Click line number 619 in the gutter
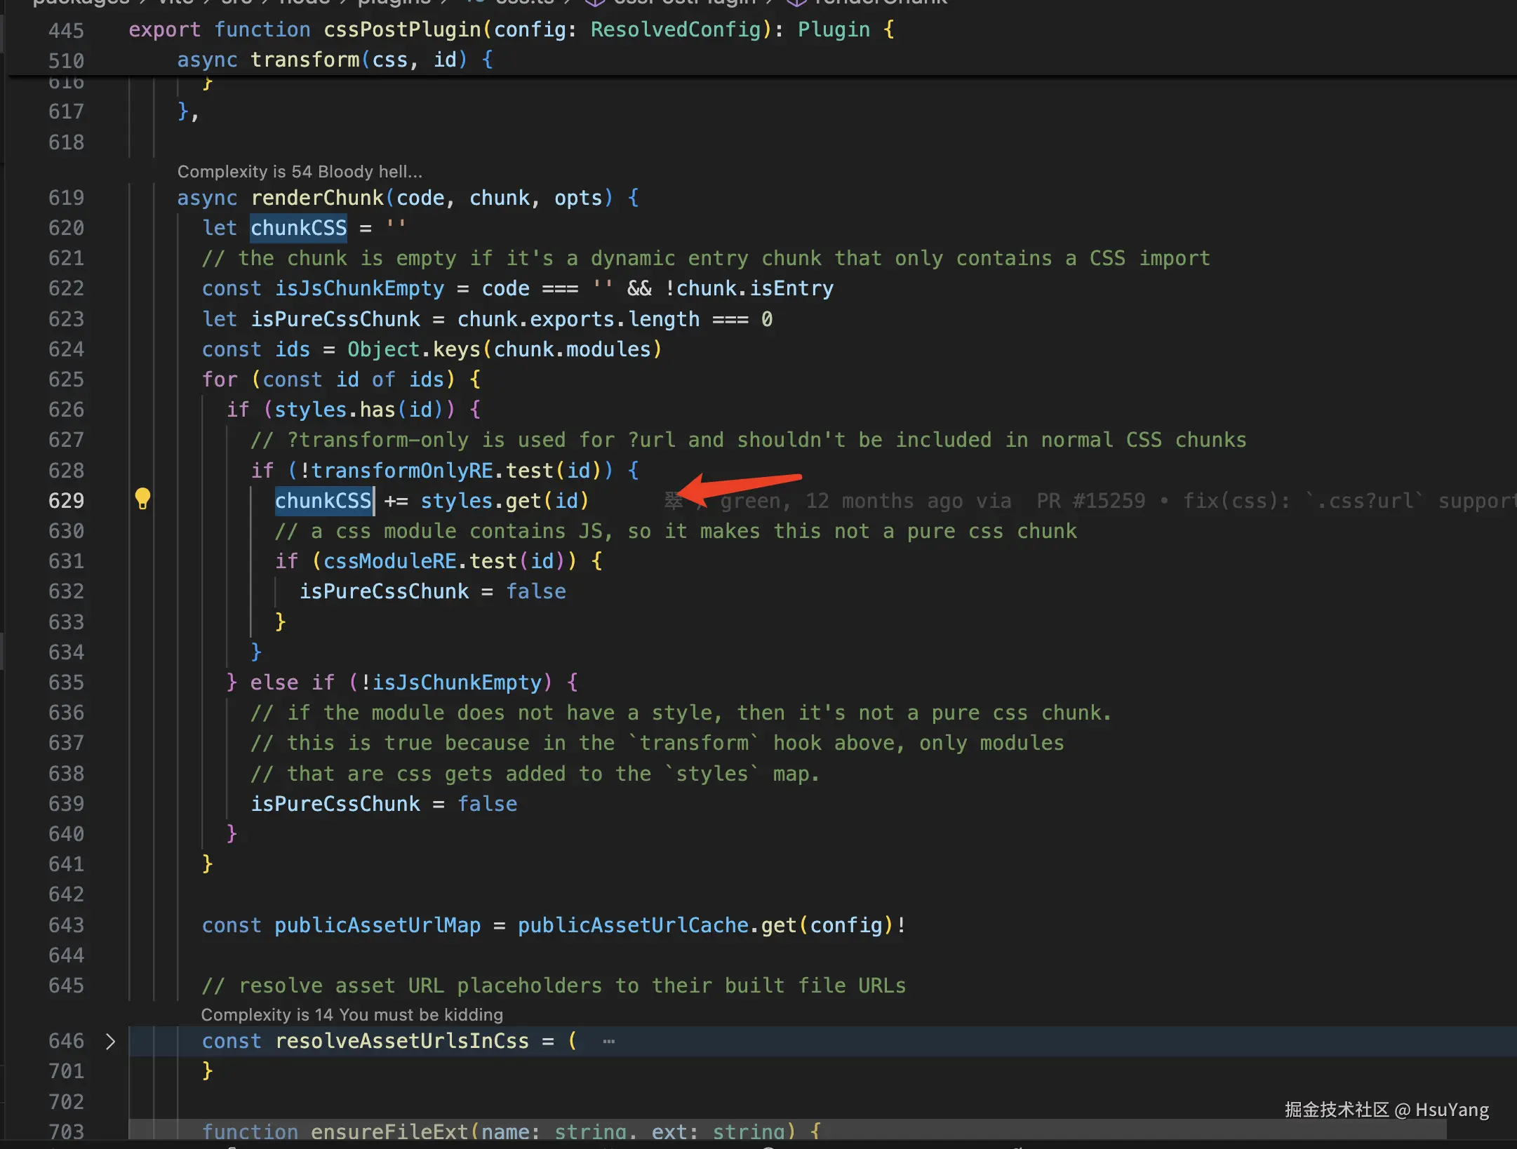Screen dimensions: 1517x1149 click(x=66, y=198)
